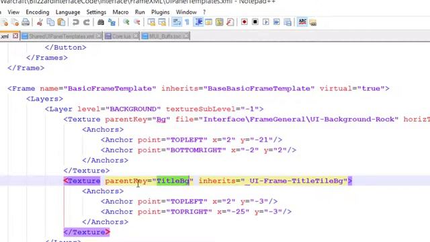Run the macro multiple times icon
Viewport: 430px width, 242px height.
[x=276, y=22]
